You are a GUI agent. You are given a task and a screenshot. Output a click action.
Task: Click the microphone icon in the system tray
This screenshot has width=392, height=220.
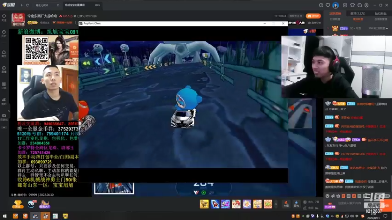click(x=318, y=216)
